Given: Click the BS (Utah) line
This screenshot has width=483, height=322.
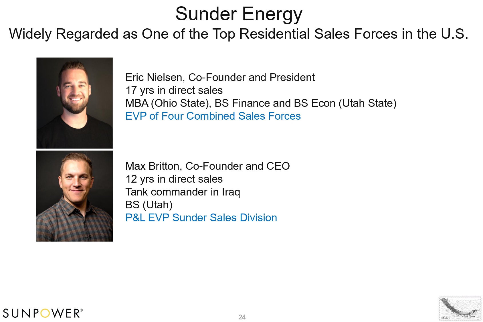Looking at the screenshot, I should click(x=149, y=205).
